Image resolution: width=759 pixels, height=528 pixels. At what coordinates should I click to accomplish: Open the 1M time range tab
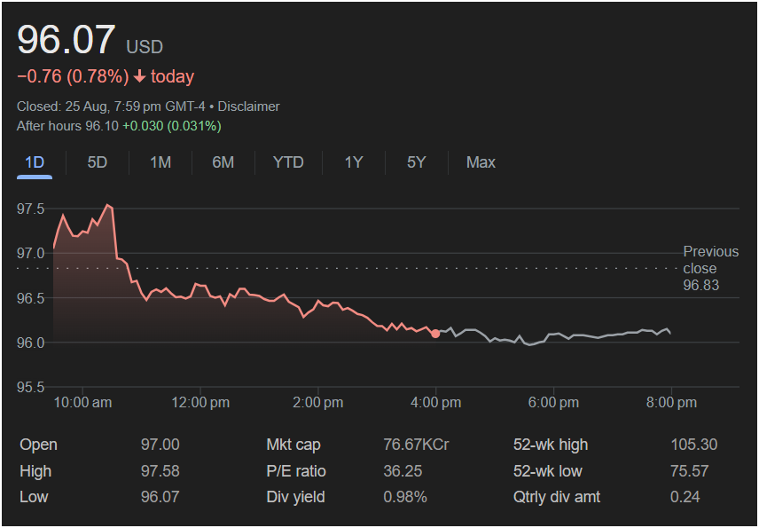160,162
